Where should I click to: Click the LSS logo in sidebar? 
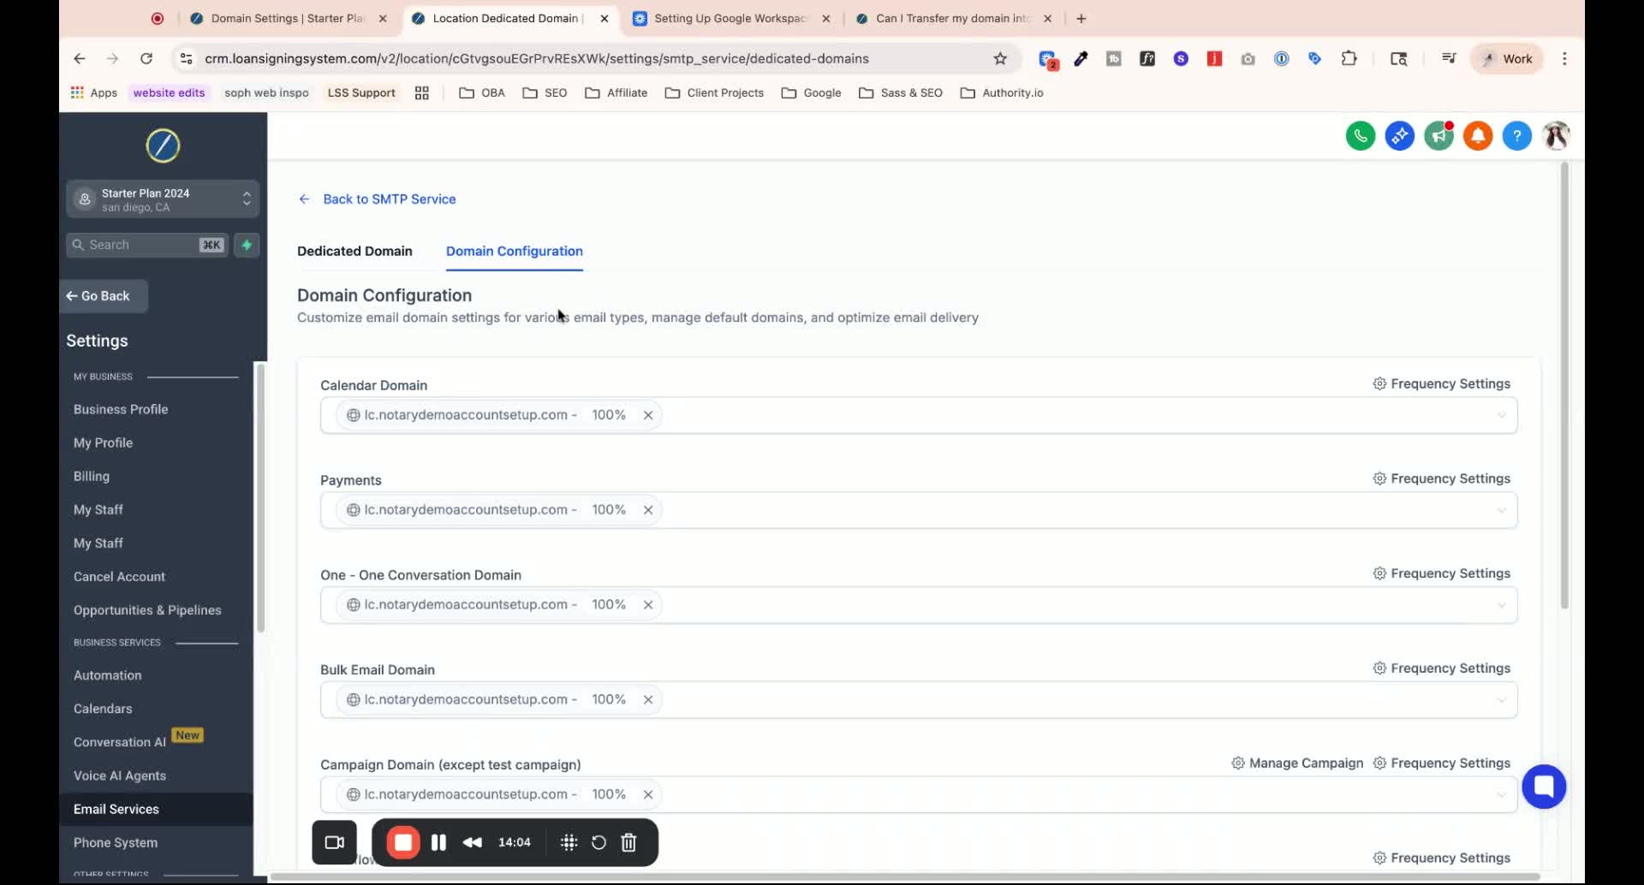tap(163, 146)
